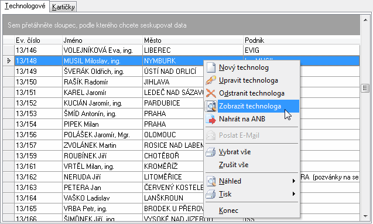The image size is (373, 224).
Task: Click cell NERUDA Jiří
Action: tap(102, 177)
